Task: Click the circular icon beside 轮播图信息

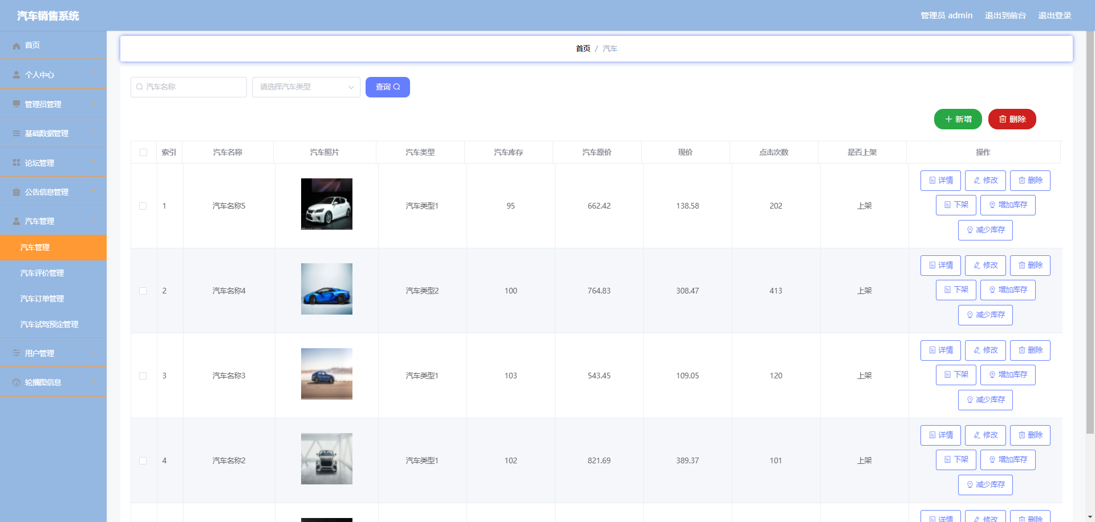Action: pyautogui.click(x=17, y=382)
